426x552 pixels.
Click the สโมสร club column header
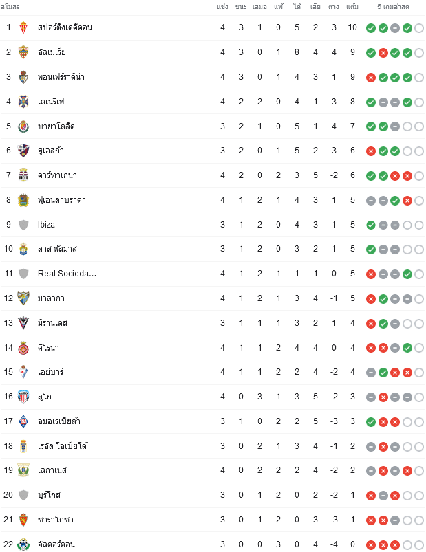click(x=10, y=7)
